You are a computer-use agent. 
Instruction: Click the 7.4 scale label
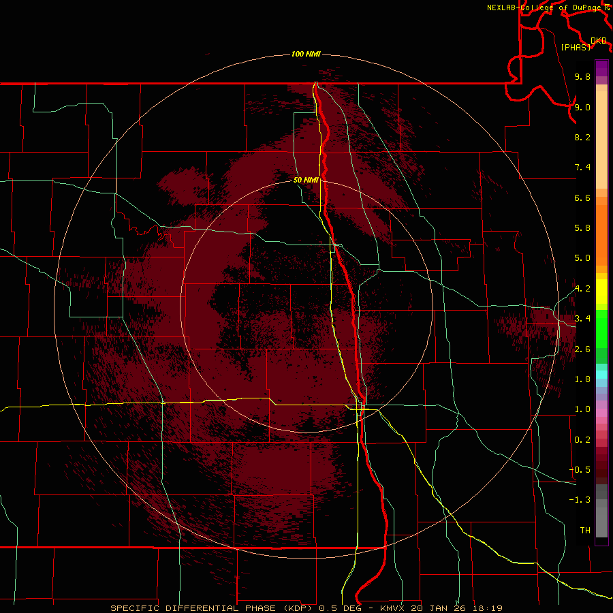tap(582, 168)
